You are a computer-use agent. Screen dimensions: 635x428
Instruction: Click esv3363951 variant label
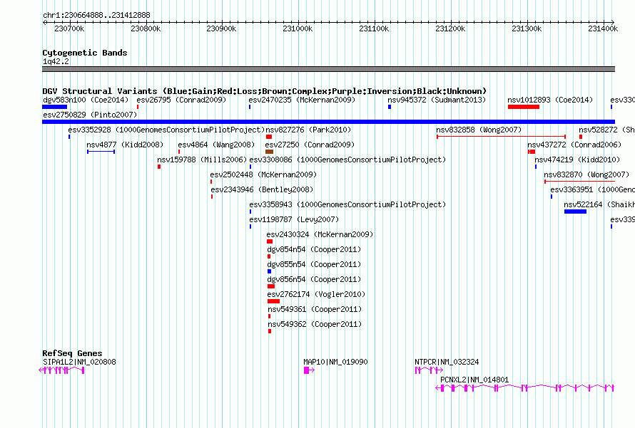(592, 189)
